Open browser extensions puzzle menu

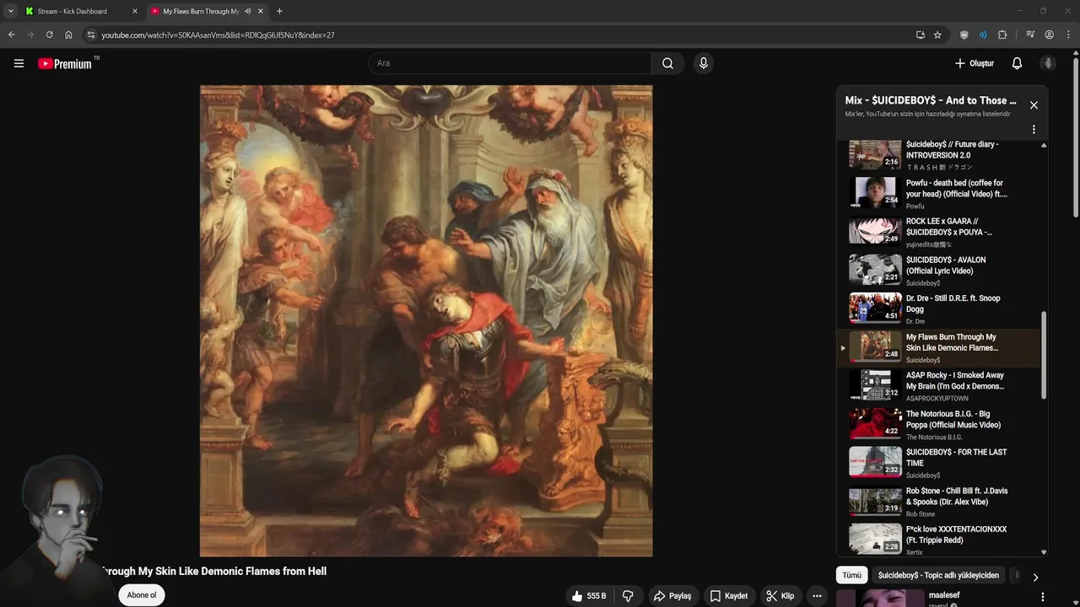tap(1002, 35)
